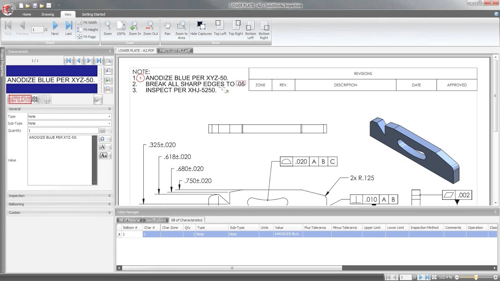
Task: Show the Bottom Right view
Action: click(264, 30)
